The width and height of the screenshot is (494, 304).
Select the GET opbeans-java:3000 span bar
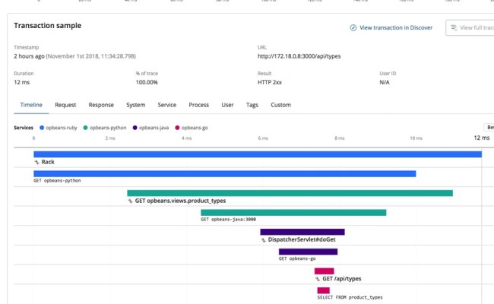pos(293,213)
